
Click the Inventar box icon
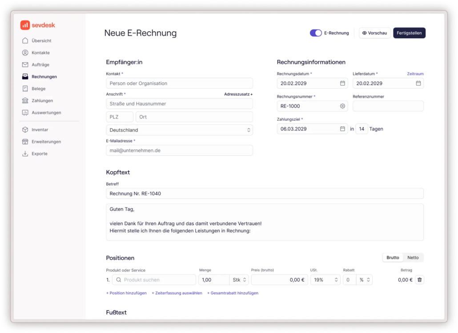[x=25, y=130]
